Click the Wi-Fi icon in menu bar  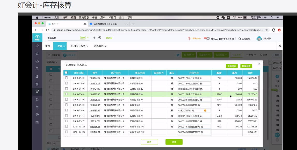point(234,17)
